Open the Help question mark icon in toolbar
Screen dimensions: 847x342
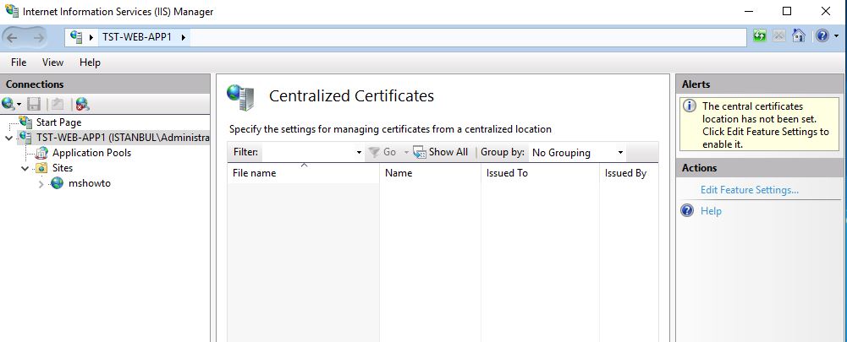pyautogui.click(x=822, y=36)
